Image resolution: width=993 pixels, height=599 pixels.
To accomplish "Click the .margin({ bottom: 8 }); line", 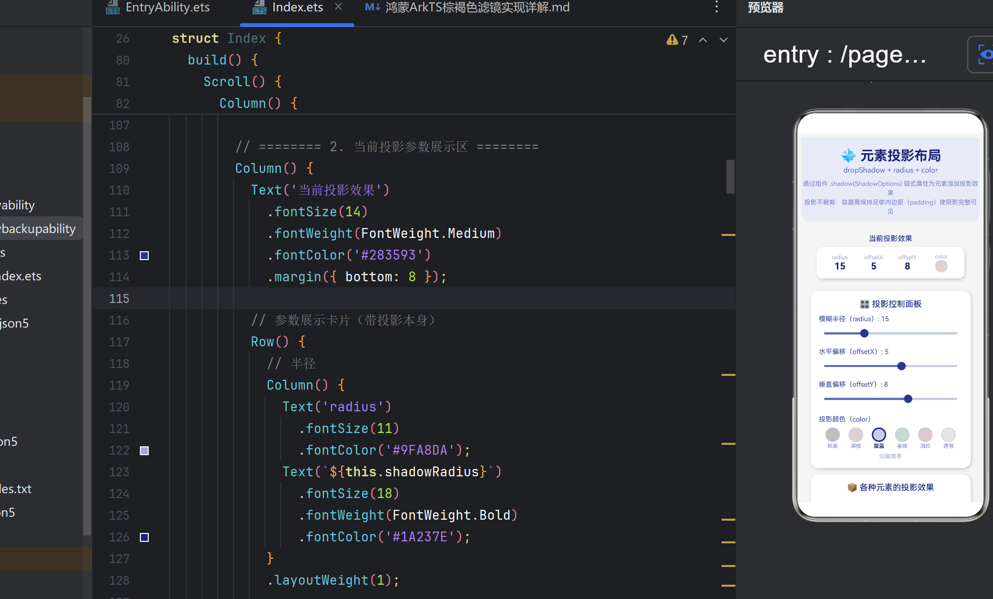I will click(357, 277).
